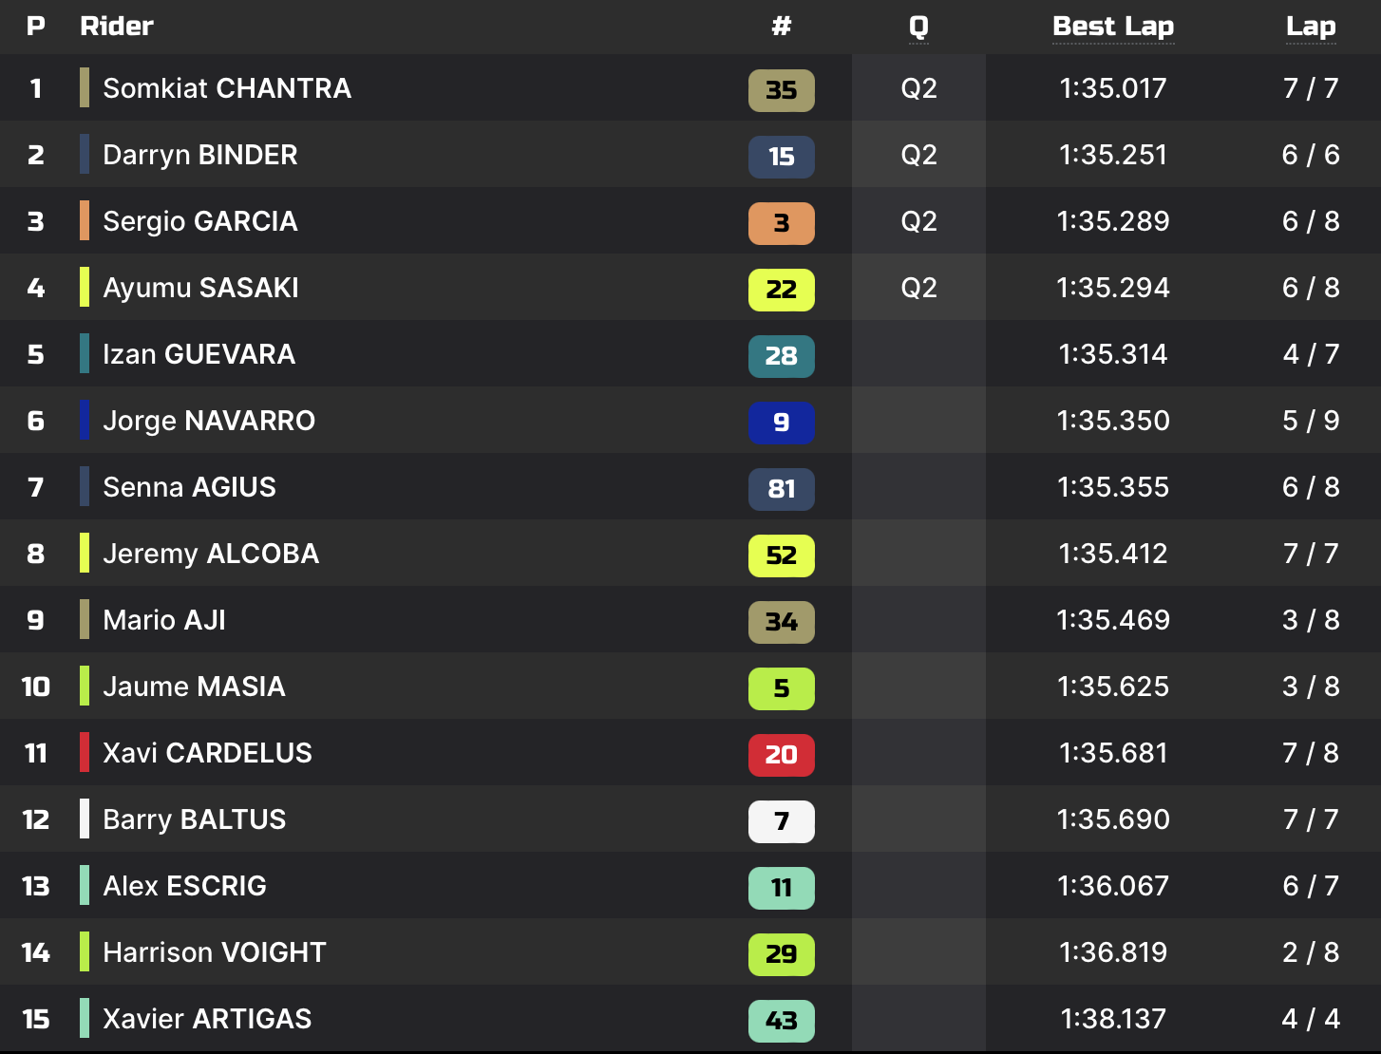Open rider Harrison VOIGHT's entry
This screenshot has width=1381, height=1054.
click(215, 952)
